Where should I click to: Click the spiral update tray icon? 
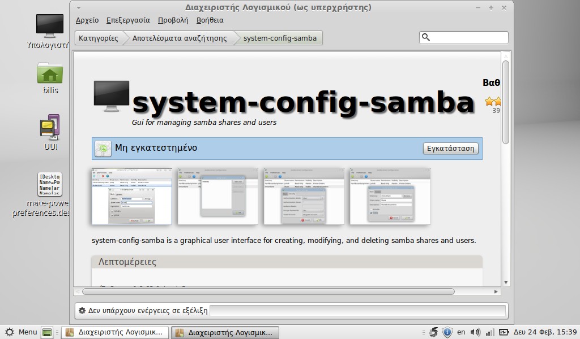(433, 332)
